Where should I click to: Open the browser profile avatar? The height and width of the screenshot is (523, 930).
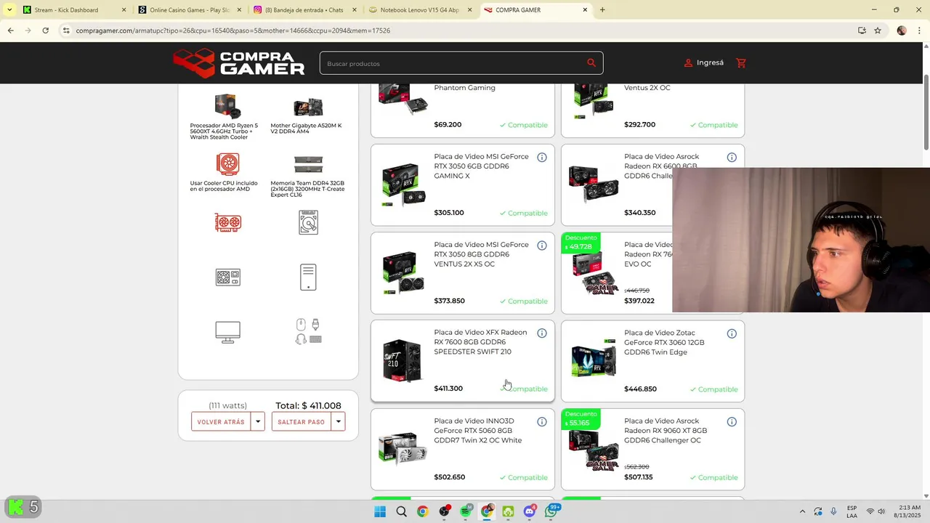(x=902, y=31)
